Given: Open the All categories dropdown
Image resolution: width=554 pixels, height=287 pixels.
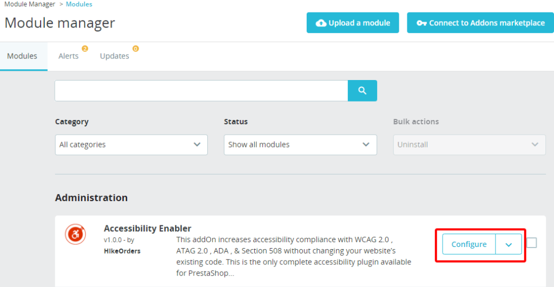Looking at the screenshot, I should click(131, 145).
